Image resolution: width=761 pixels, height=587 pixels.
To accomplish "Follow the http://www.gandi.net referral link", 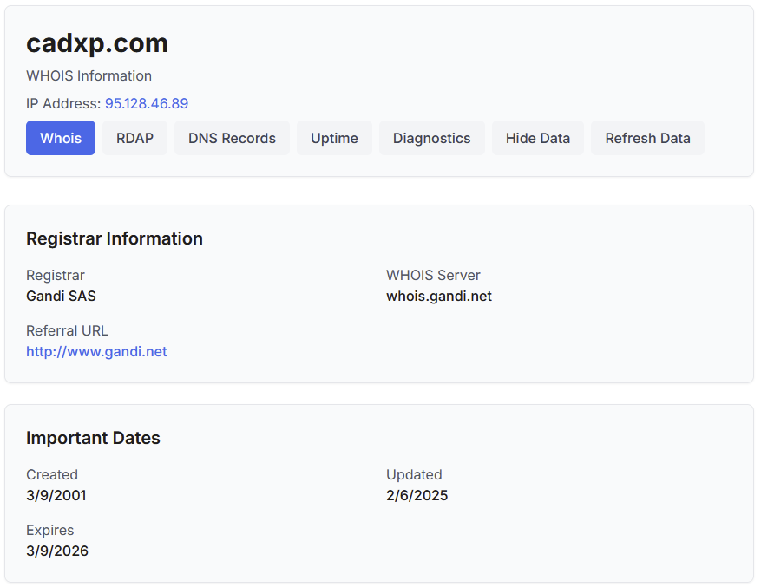I will pyautogui.click(x=96, y=351).
